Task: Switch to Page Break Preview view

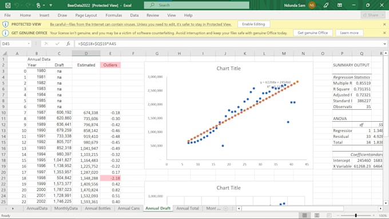Action: (329, 215)
